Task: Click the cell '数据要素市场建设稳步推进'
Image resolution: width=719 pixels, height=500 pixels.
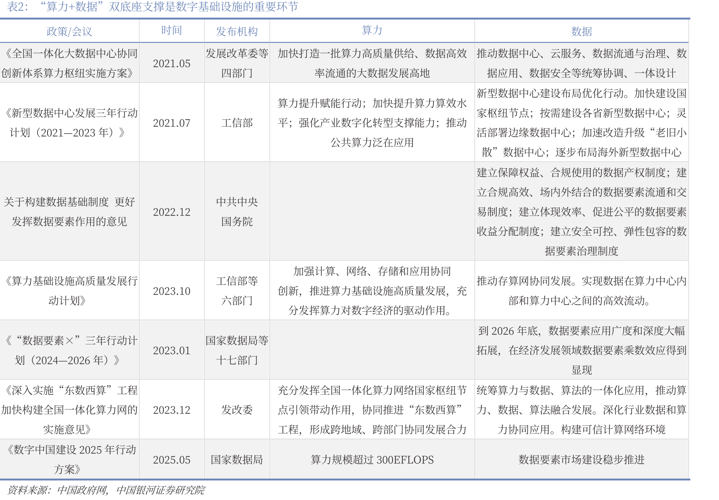Action: click(x=582, y=460)
